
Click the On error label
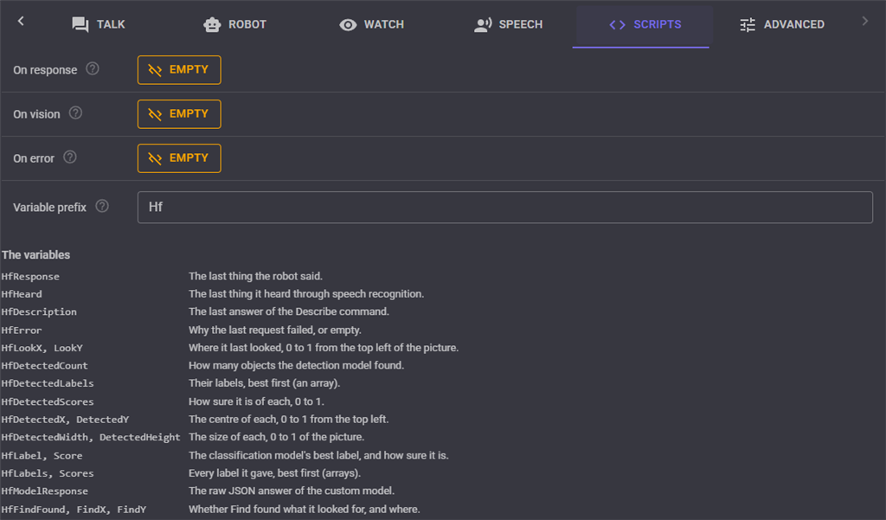34,158
